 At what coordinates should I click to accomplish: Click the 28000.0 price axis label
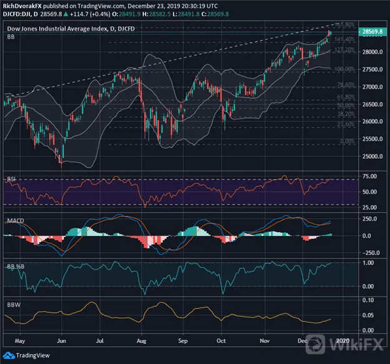coord(372,52)
